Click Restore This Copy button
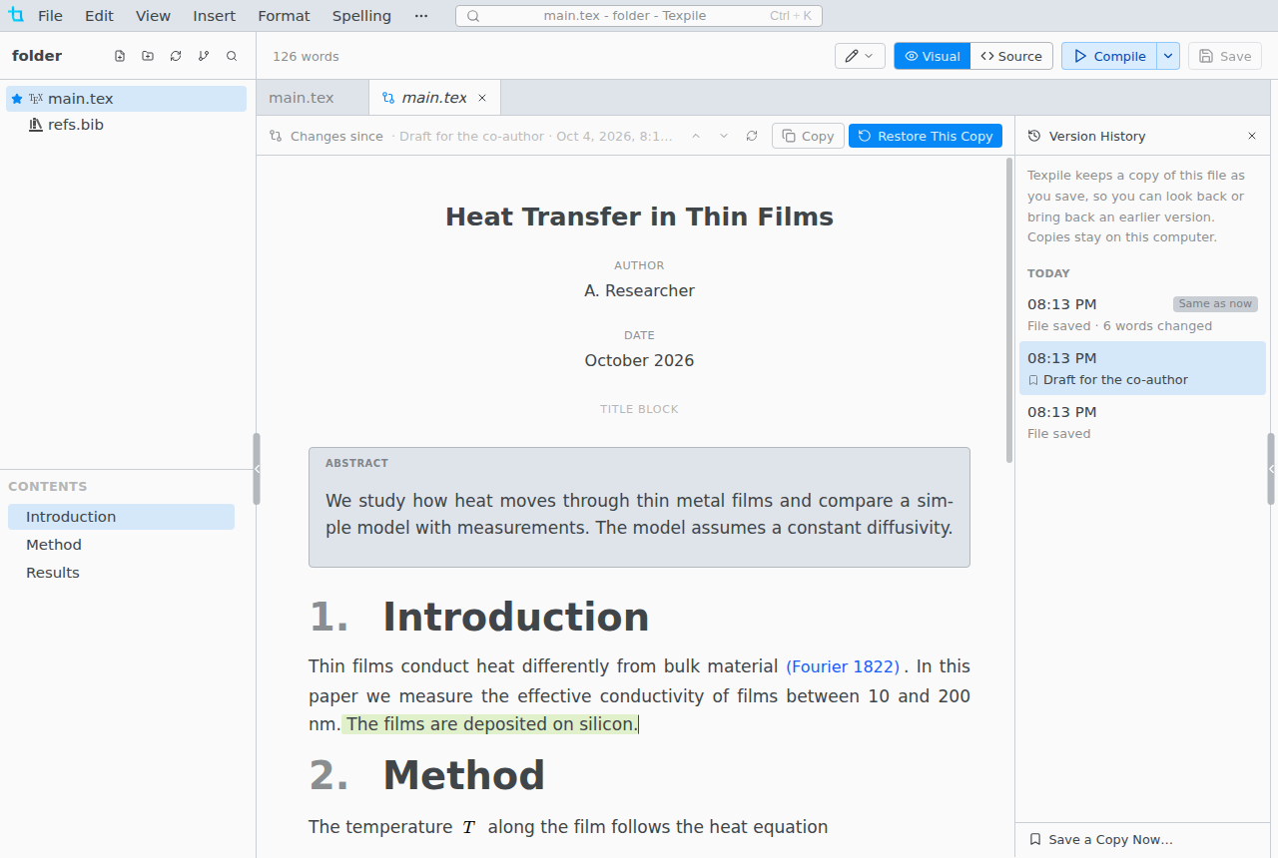The image size is (1278, 858). (926, 136)
